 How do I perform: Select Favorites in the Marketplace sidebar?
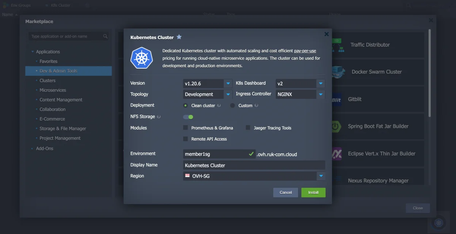click(49, 61)
